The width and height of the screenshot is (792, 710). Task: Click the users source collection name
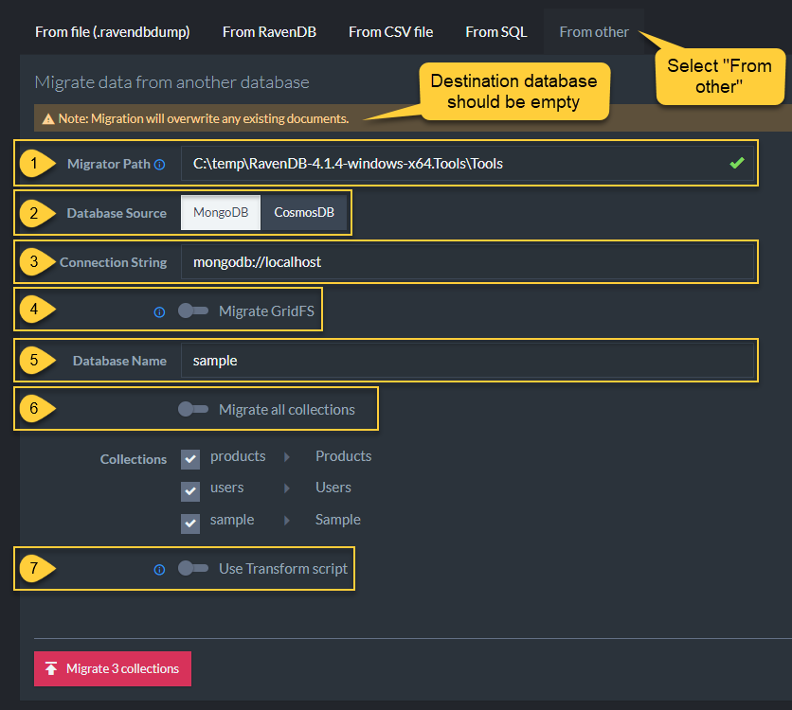click(x=226, y=488)
